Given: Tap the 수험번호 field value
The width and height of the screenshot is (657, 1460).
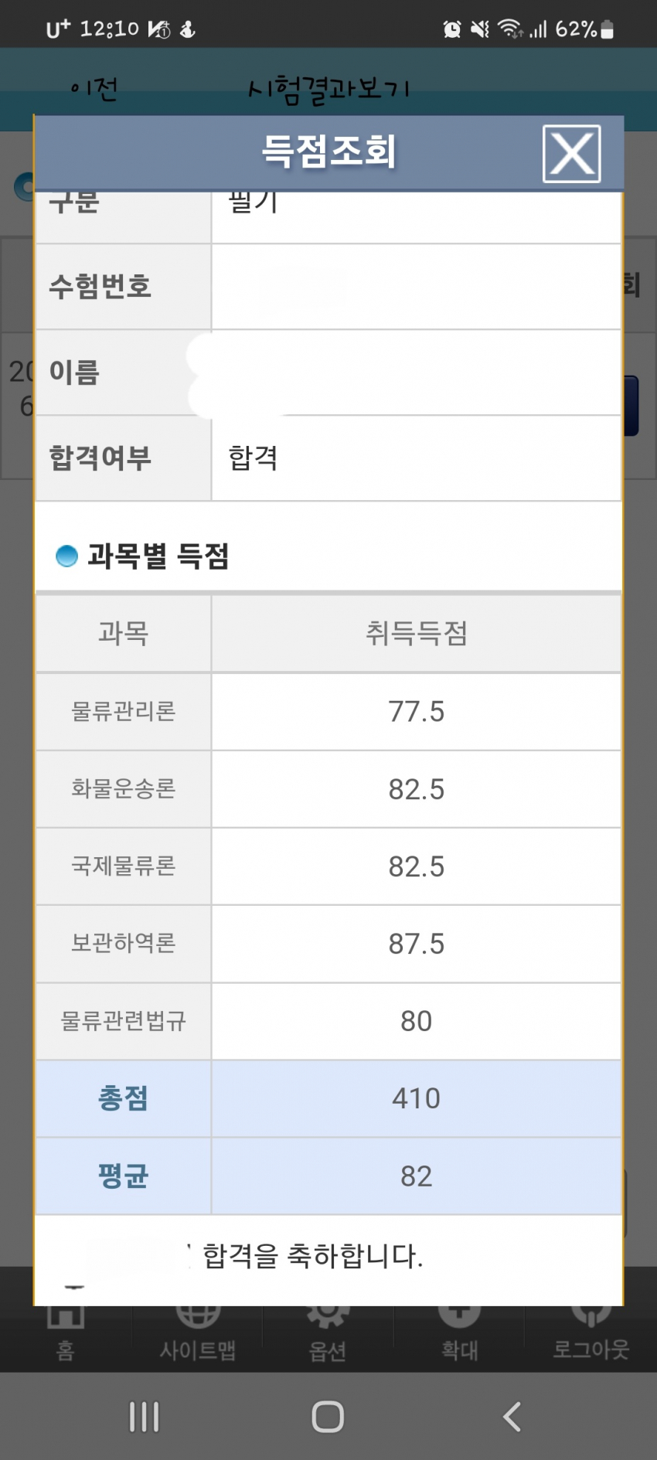Looking at the screenshot, I should (x=417, y=287).
